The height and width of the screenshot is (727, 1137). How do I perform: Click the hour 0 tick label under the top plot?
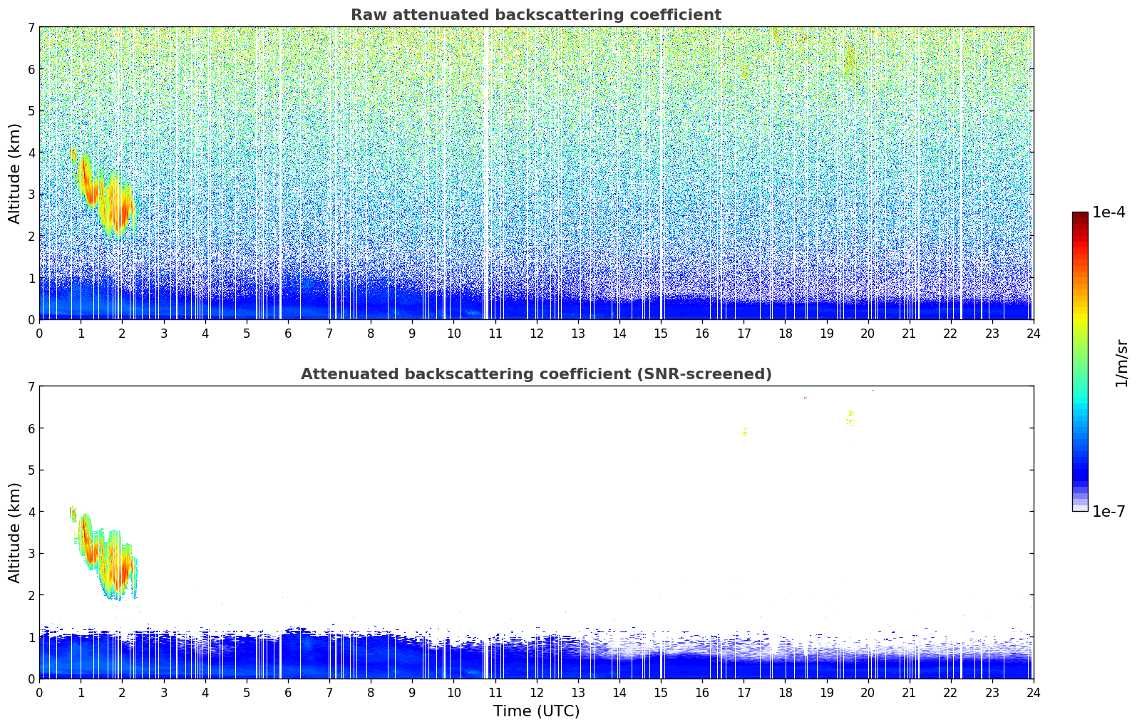[39, 334]
